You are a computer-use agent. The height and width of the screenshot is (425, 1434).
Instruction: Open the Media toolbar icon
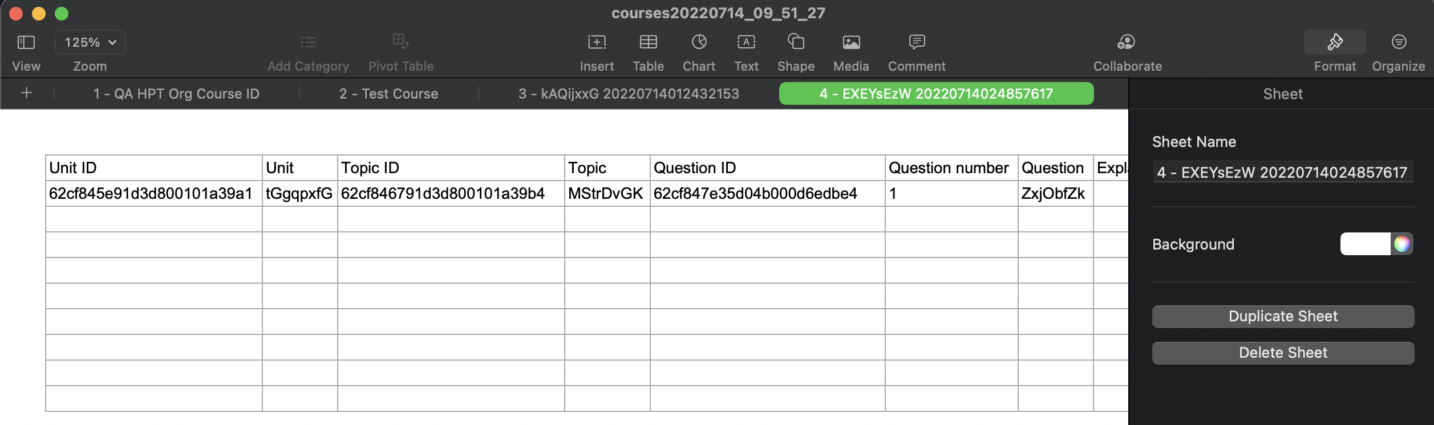pos(851,42)
